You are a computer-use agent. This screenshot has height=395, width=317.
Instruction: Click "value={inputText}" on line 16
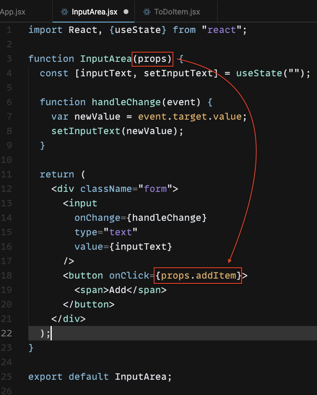point(123,246)
